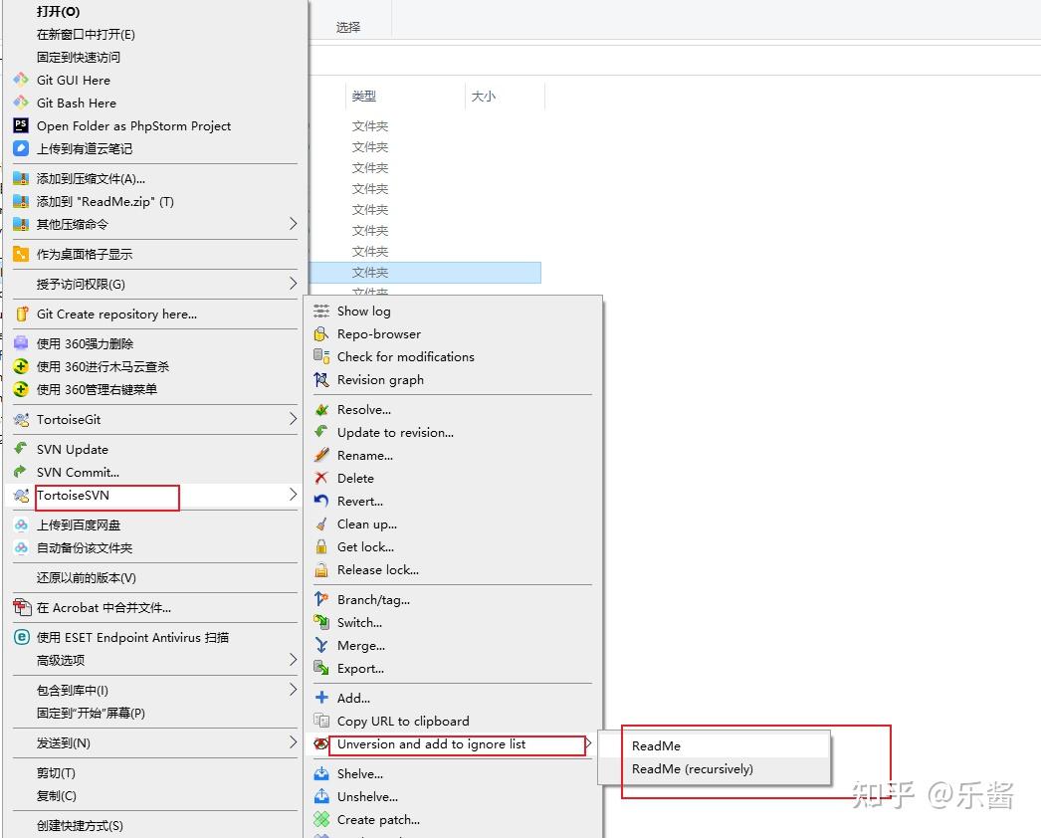Expand the TortoiseSVN submenu arrow
The height and width of the screenshot is (838, 1041).
(x=293, y=495)
